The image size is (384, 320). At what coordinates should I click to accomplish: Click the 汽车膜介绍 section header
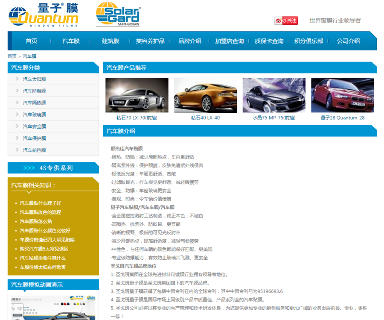click(240, 131)
